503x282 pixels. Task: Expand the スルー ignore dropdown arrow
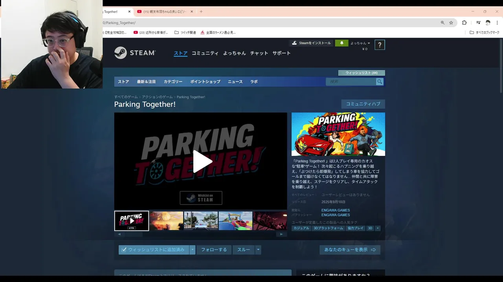258,250
